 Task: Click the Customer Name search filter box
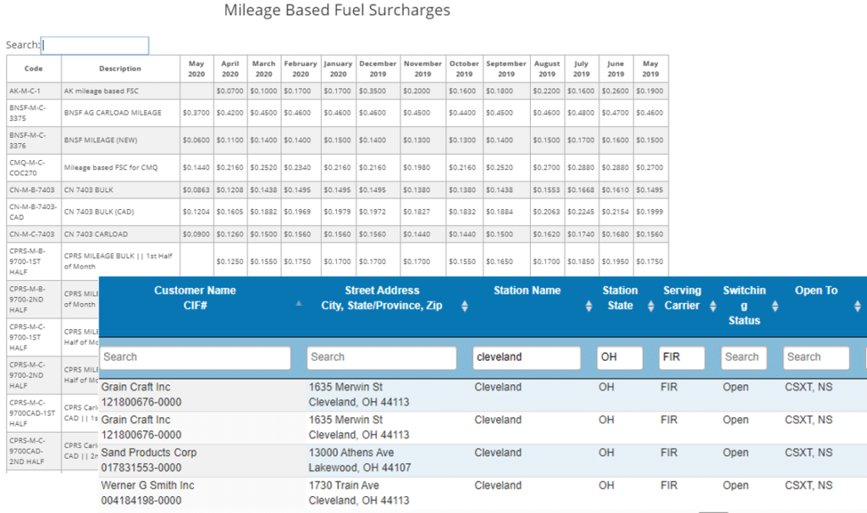pyautogui.click(x=195, y=357)
